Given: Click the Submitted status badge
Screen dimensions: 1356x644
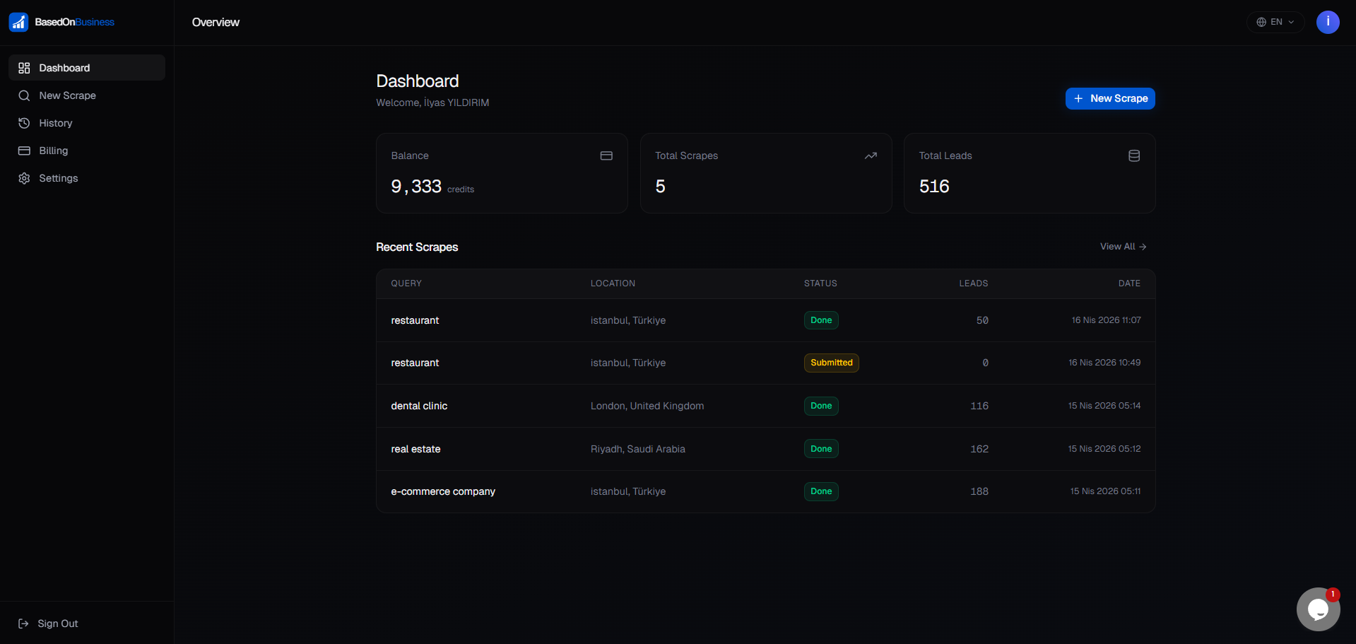Looking at the screenshot, I should [831, 363].
